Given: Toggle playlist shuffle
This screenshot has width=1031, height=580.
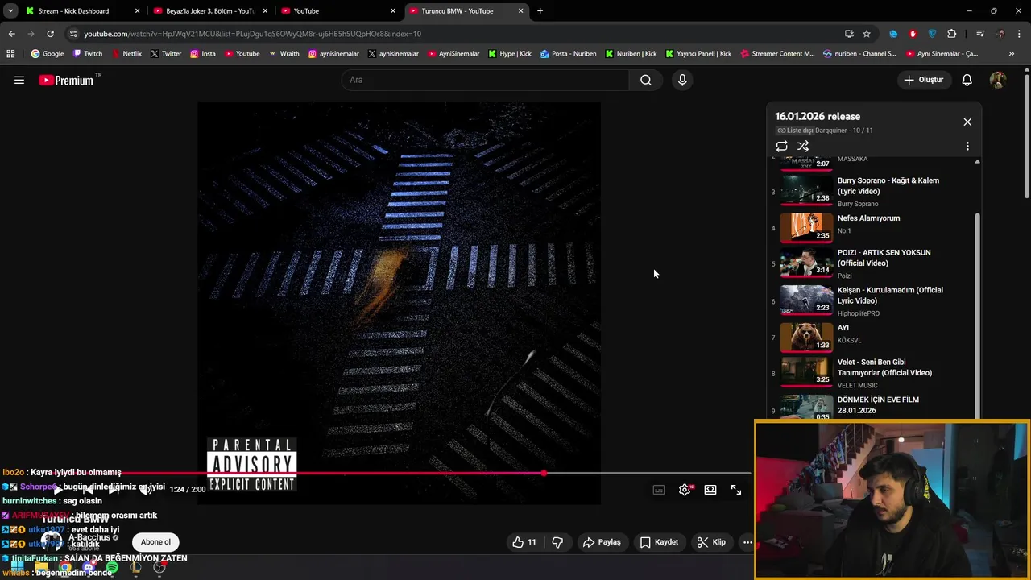Looking at the screenshot, I should pos(803,146).
